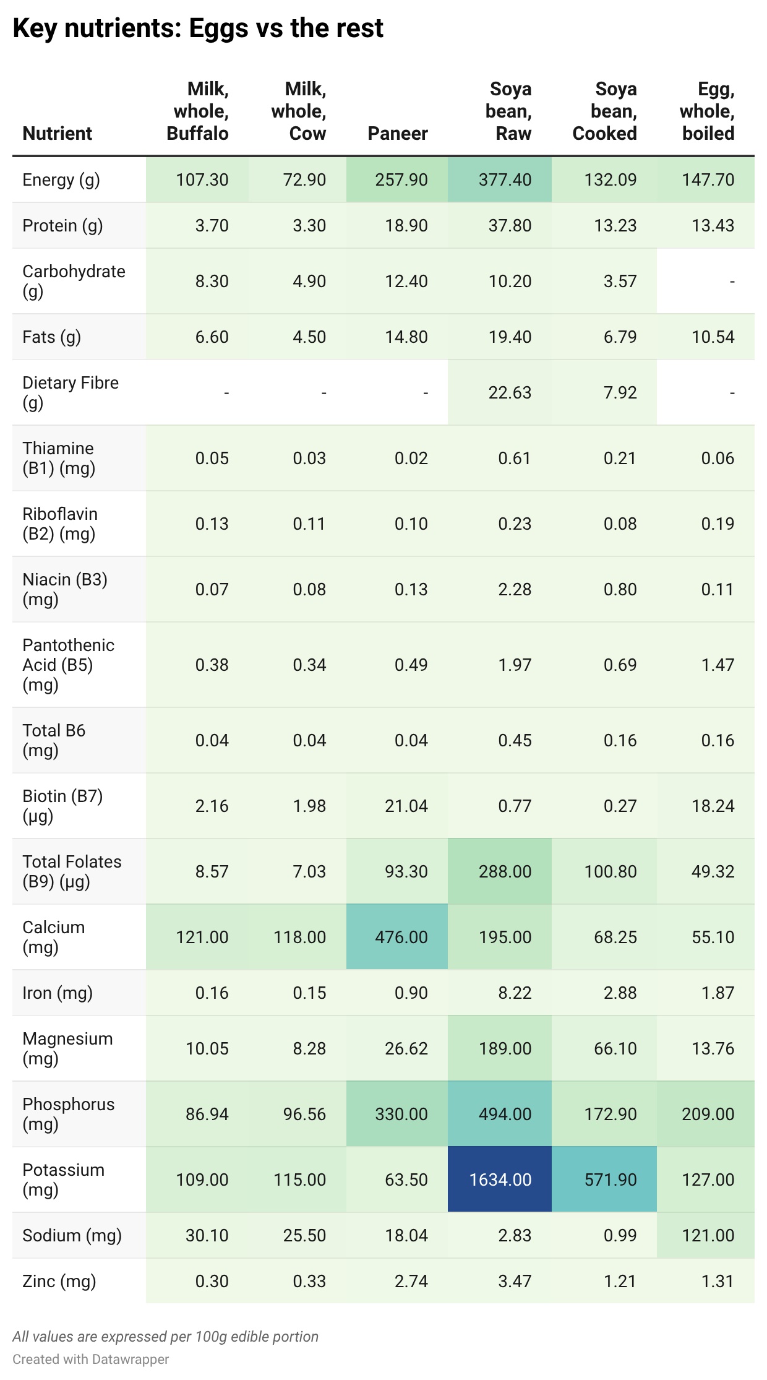Click the dark blue 1634.00 potassium cell
The image size is (767, 1380).
point(500,1179)
